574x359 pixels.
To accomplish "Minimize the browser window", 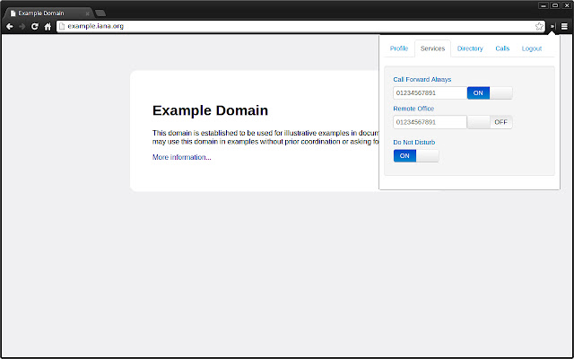I will [x=544, y=5].
